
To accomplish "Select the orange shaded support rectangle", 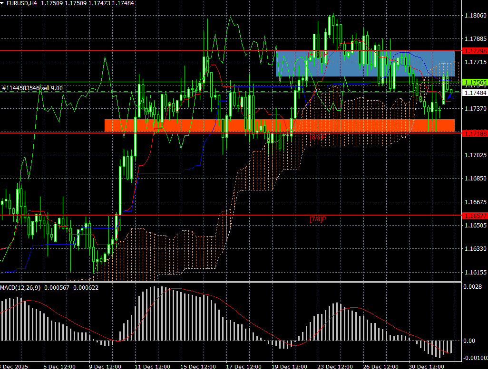I will click(280, 125).
